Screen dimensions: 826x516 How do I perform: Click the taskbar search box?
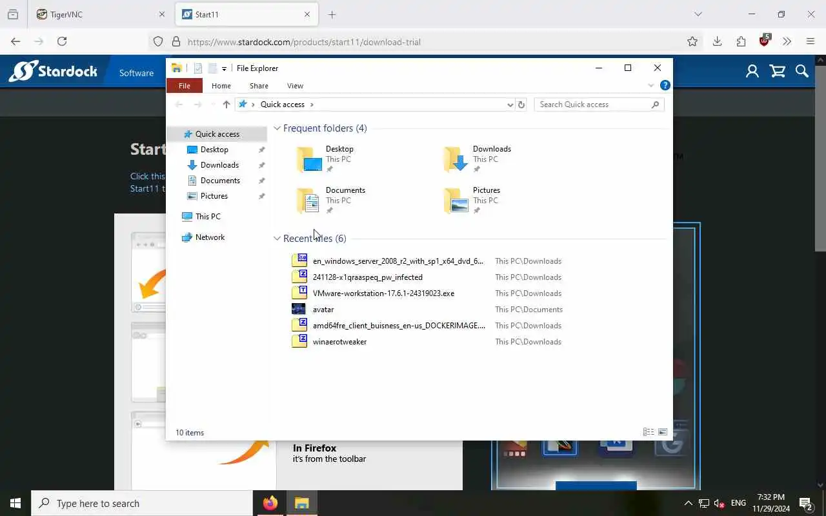coord(142,503)
